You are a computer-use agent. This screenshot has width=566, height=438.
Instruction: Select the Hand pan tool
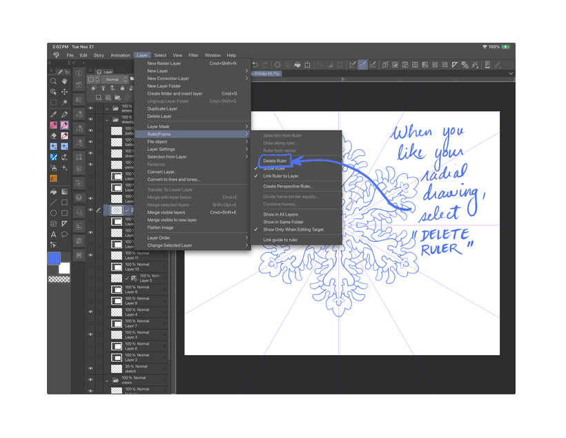coord(64,82)
